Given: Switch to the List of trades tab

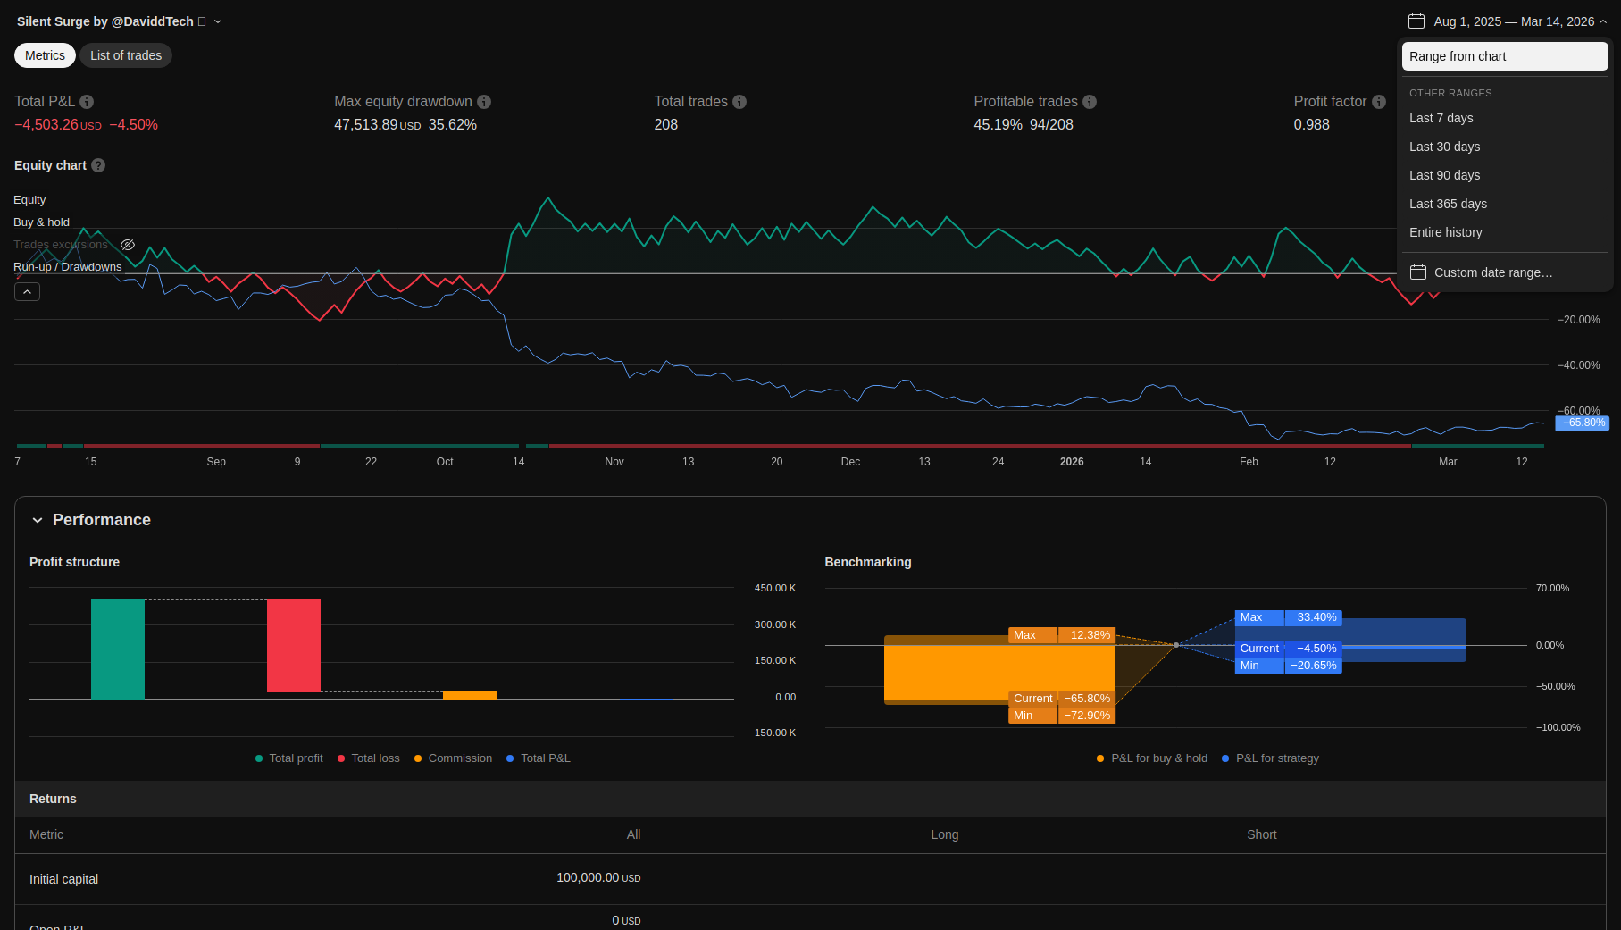Looking at the screenshot, I should click(126, 55).
